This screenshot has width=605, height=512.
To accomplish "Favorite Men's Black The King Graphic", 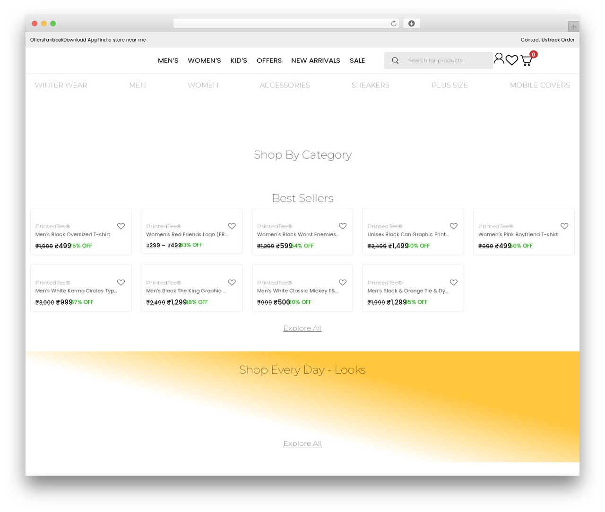I will pos(232,282).
